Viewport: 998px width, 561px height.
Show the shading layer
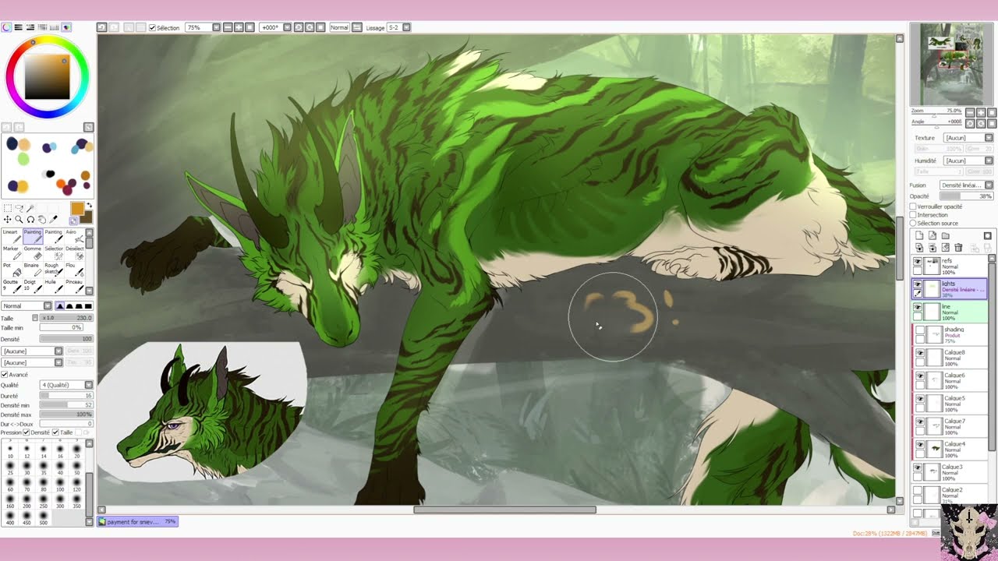pos(920,330)
